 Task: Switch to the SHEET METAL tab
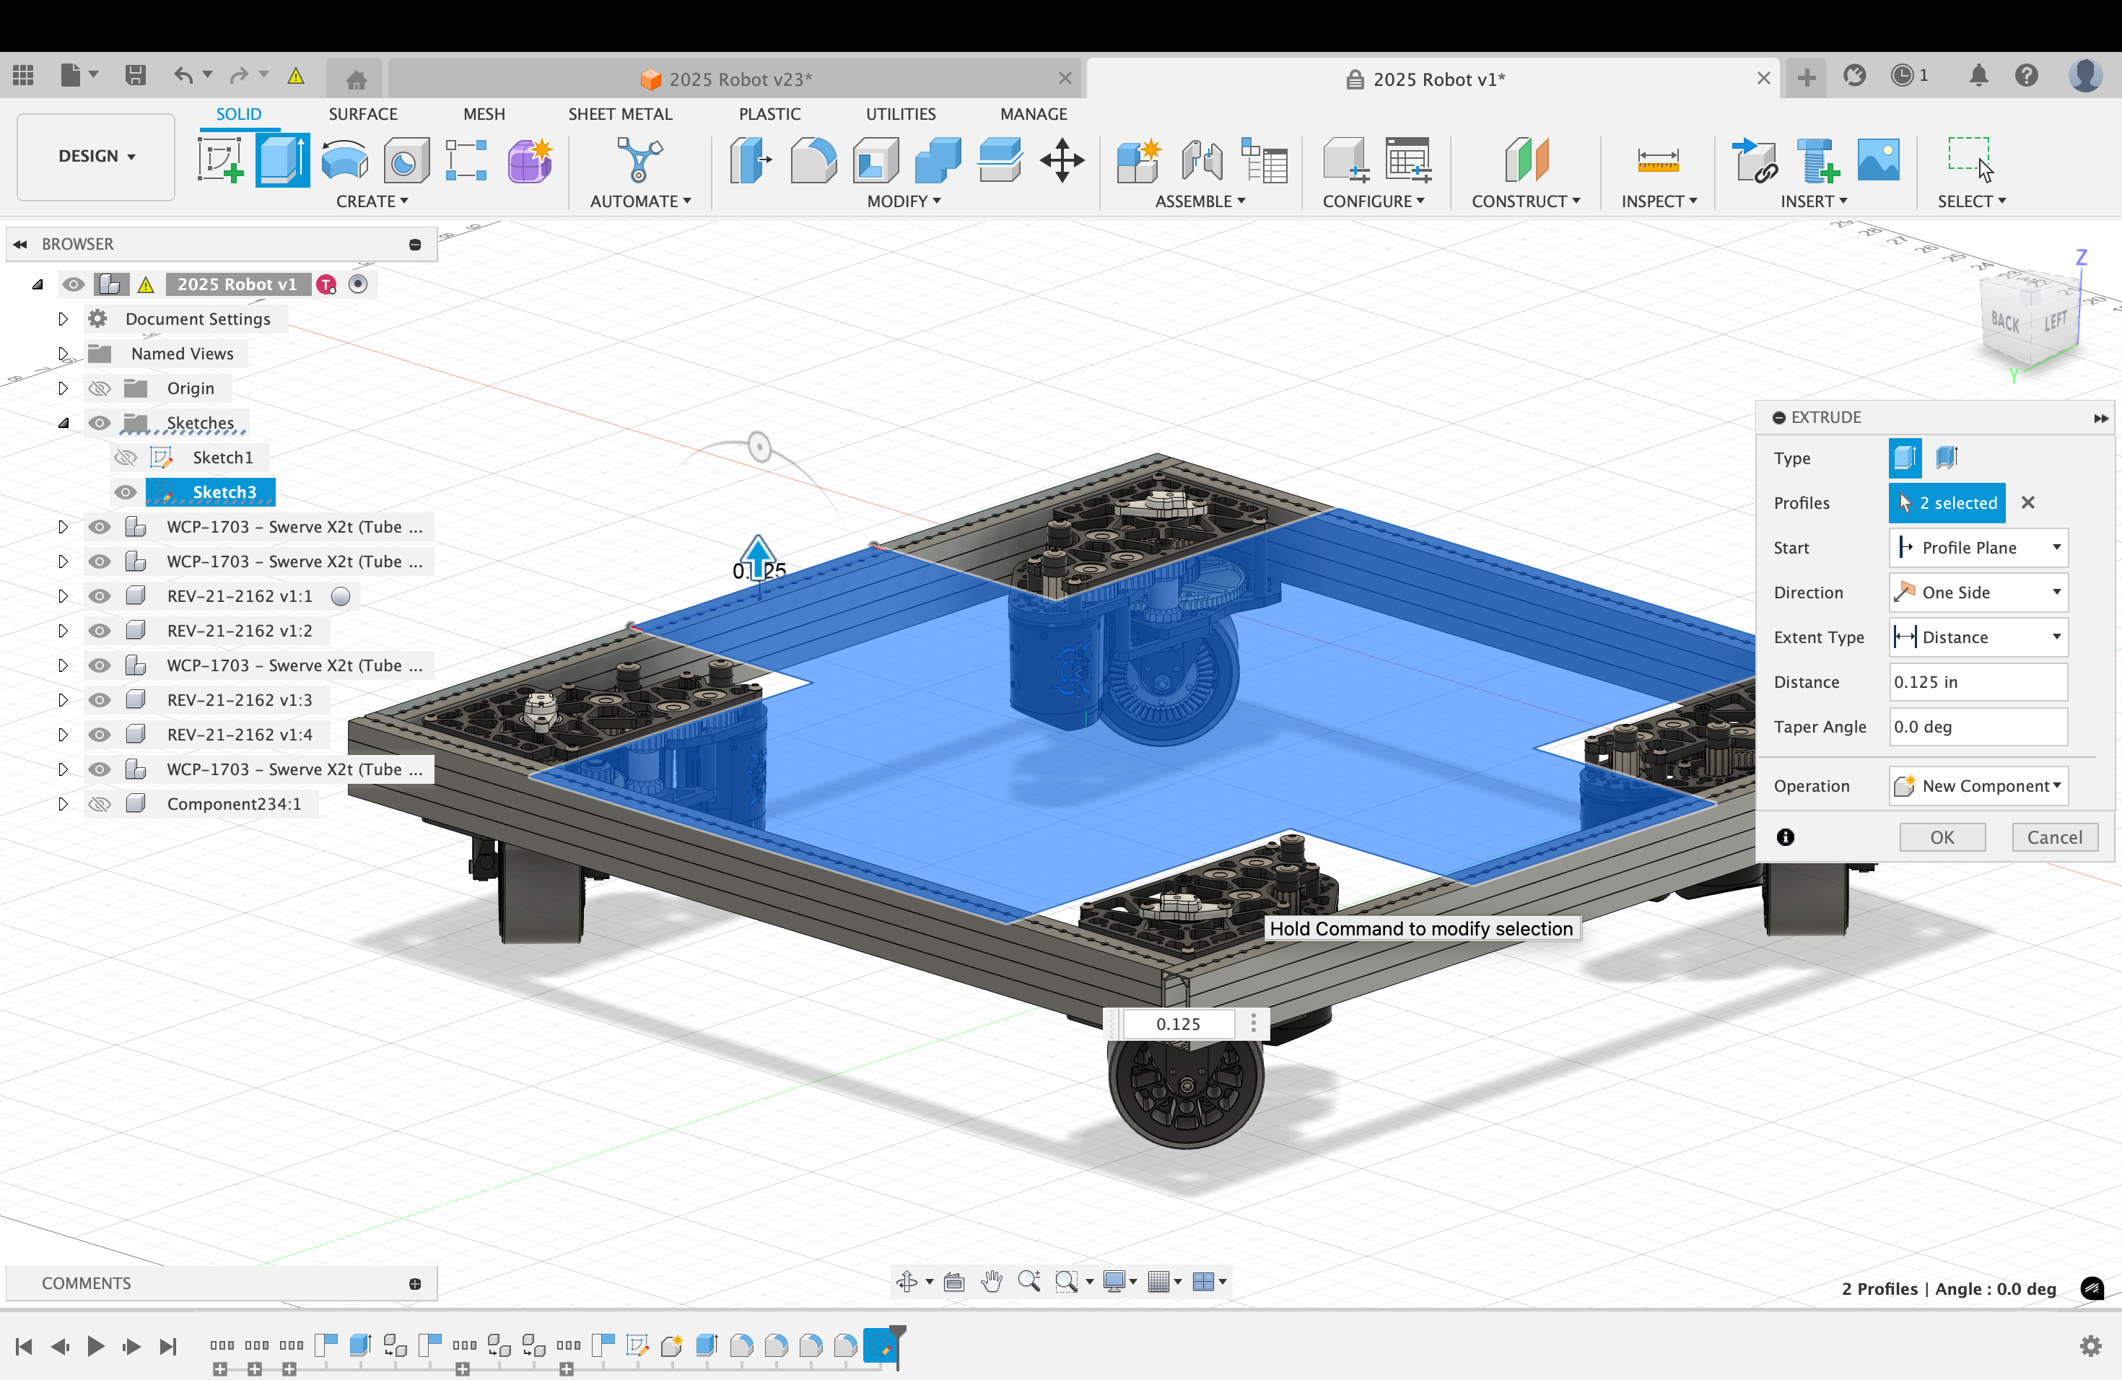pos(620,114)
